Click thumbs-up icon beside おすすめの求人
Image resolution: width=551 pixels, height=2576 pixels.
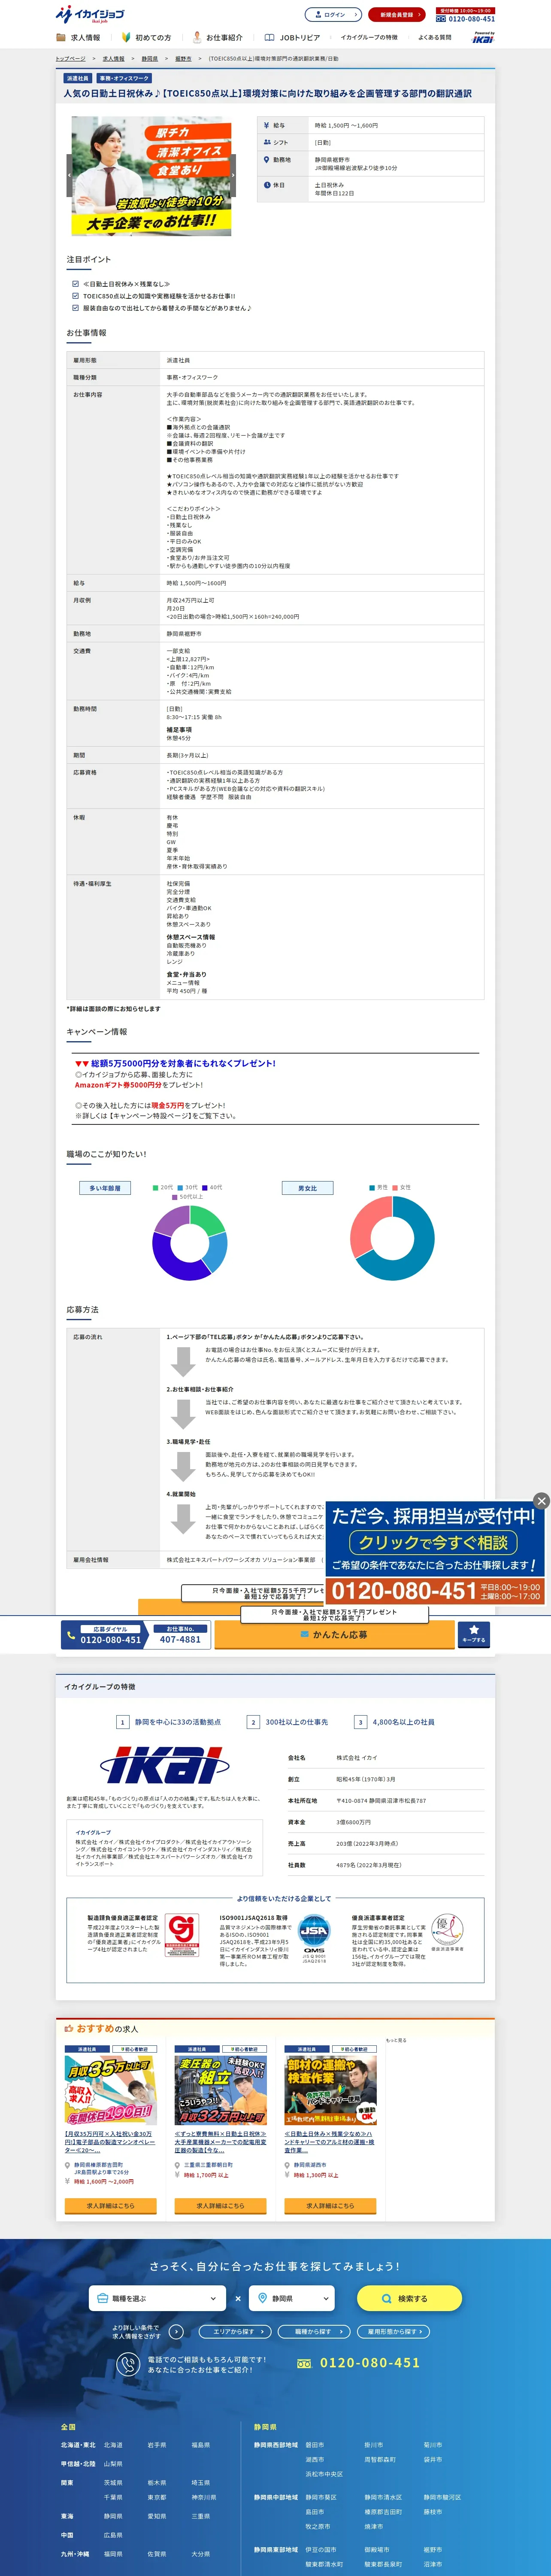(x=69, y=2029)
